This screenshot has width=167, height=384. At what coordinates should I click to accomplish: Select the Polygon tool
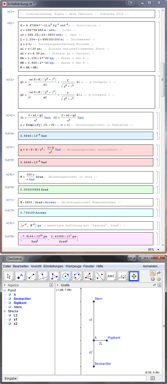(54, 276)
